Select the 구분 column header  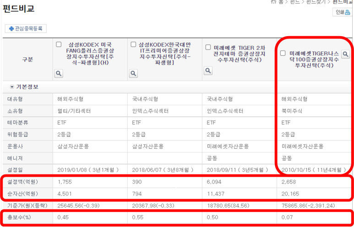pos(27,60)
